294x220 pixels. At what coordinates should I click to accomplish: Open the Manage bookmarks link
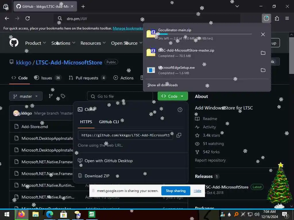(x=128, y=28)
